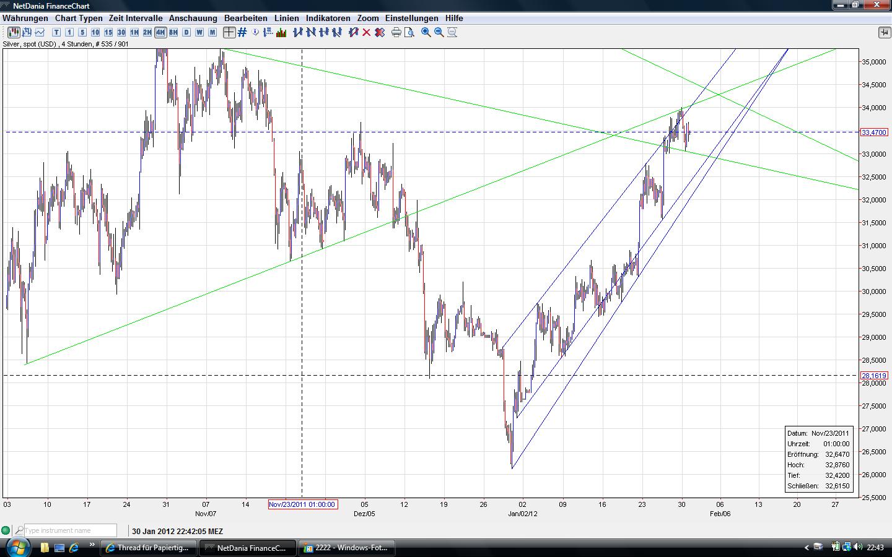Click the icon left of the volume bars

pyautogui.click(x=269, y=32)
